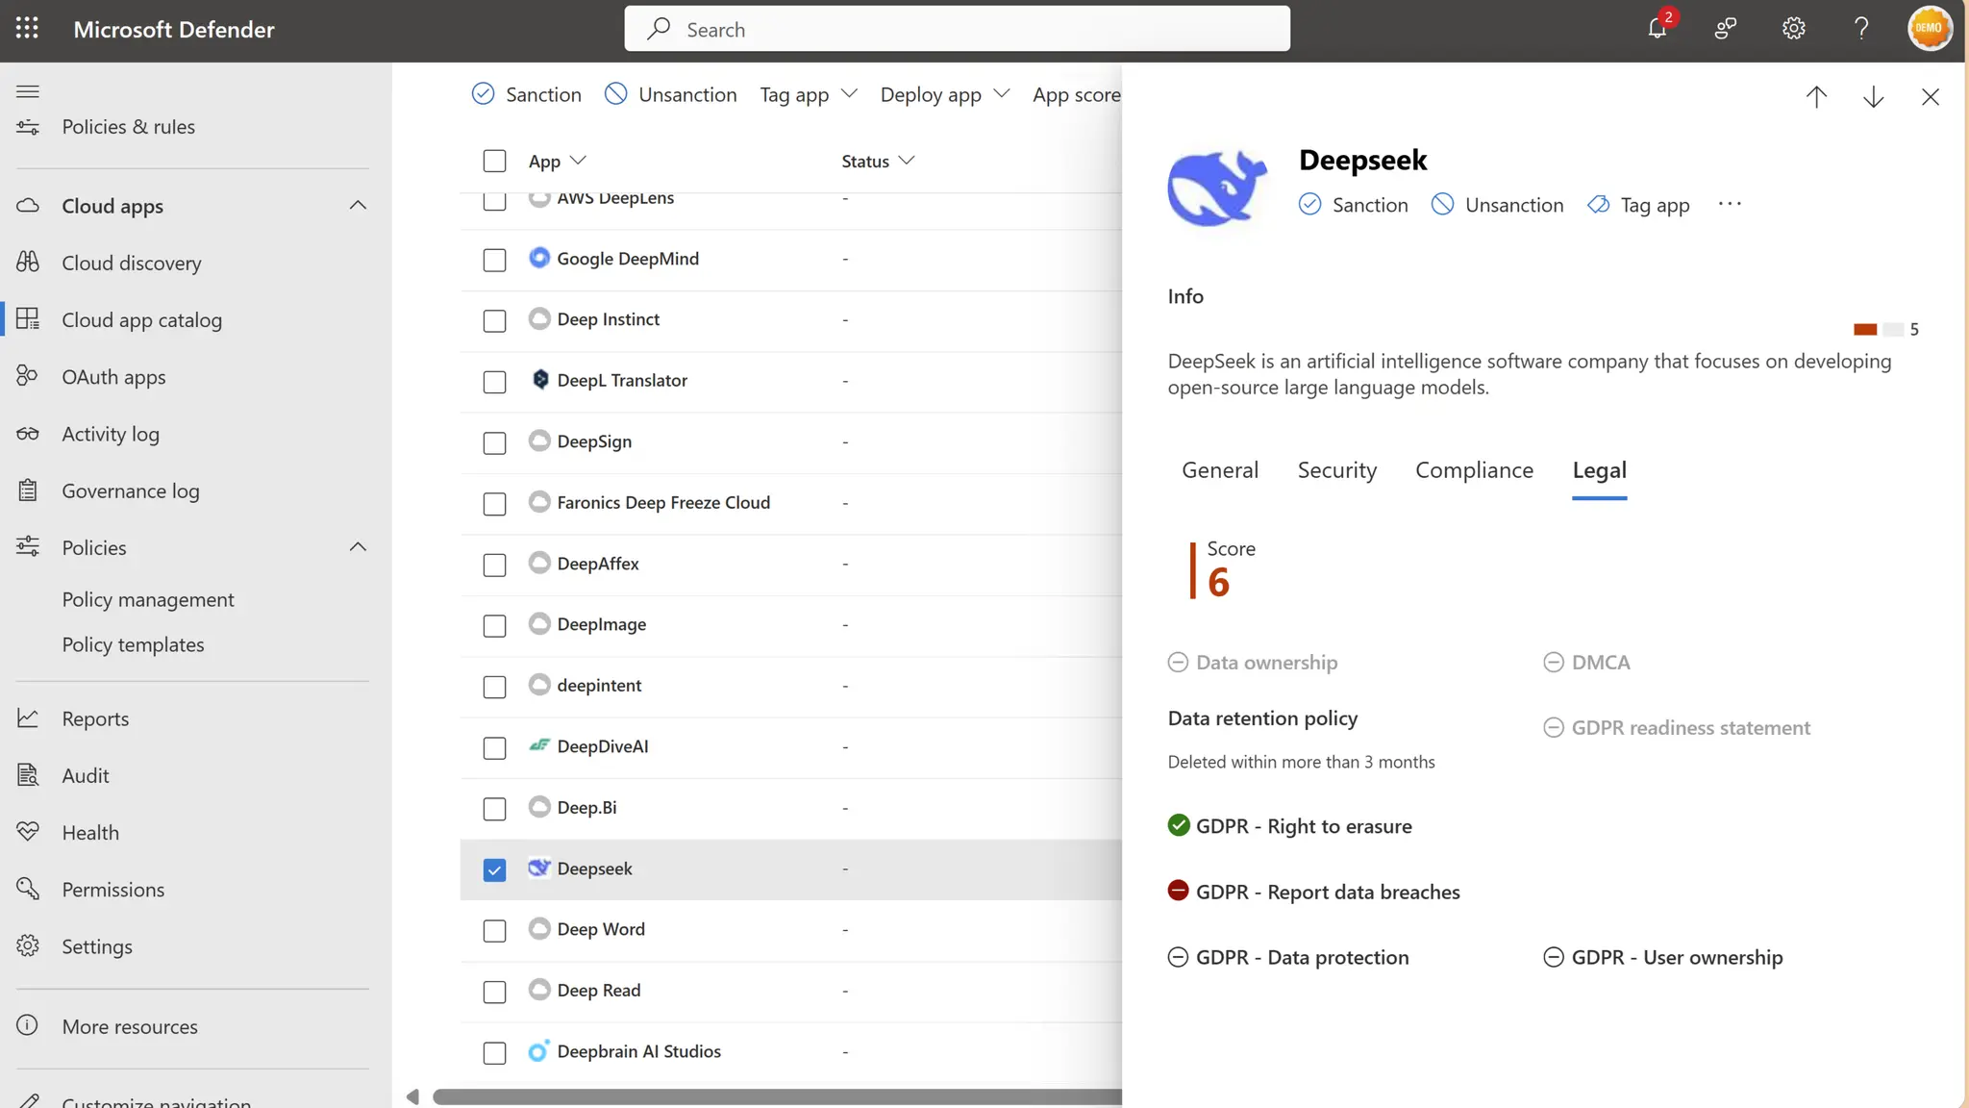This screenshot has width=1969, height=1108.
Task: Toggle the hamburger navigation menu icon
Action: pyautogui.click(x=28, y=91)
